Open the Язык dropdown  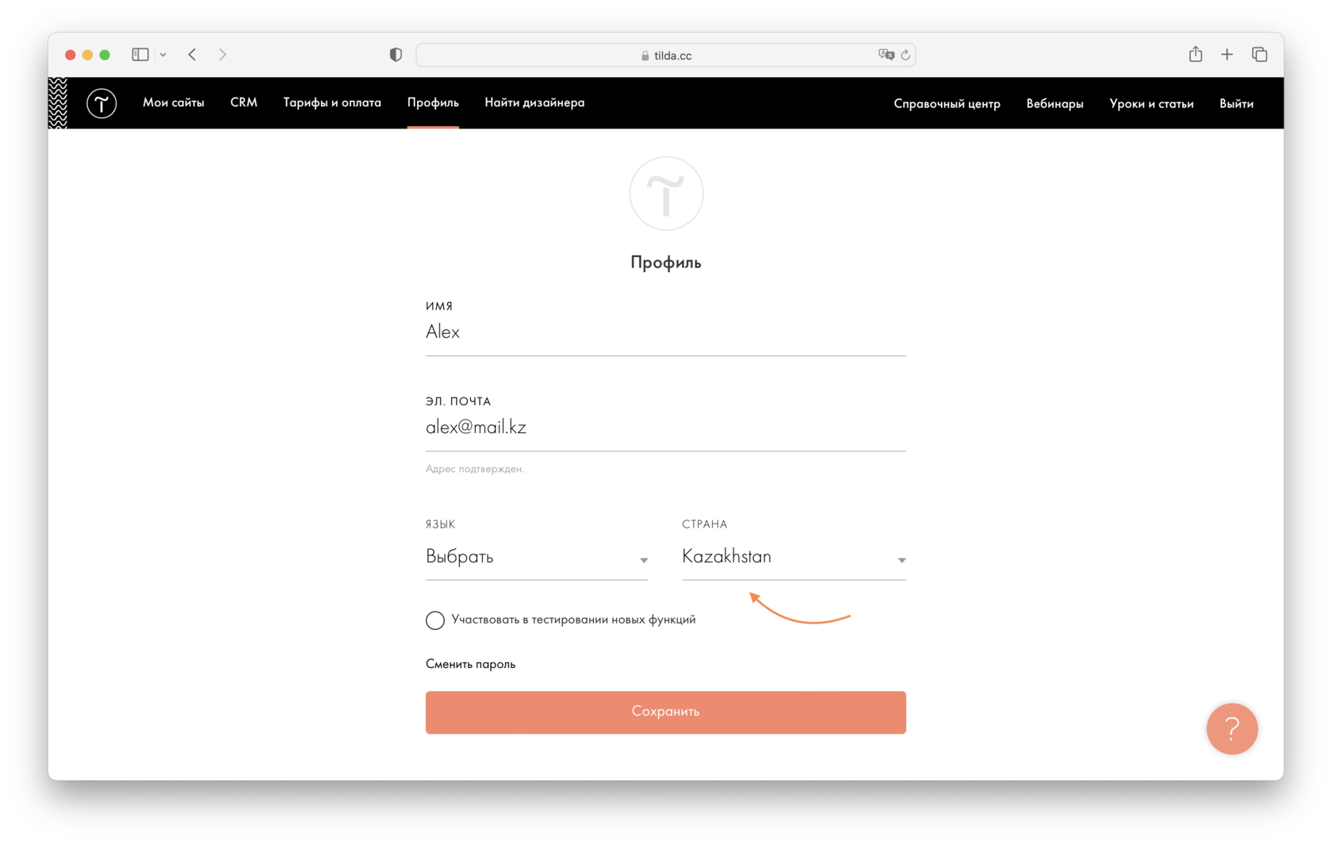pos(537,557)
